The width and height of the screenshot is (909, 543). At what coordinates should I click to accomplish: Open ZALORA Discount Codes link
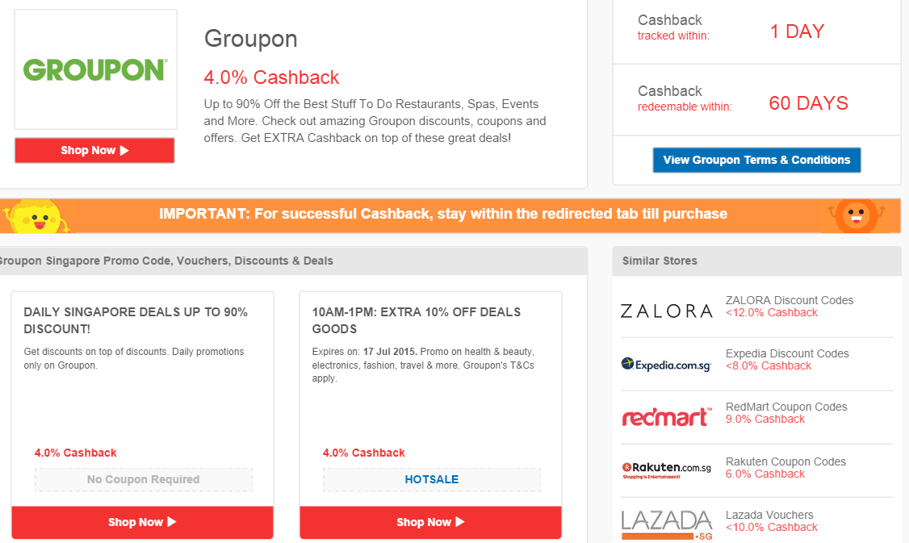789,300
